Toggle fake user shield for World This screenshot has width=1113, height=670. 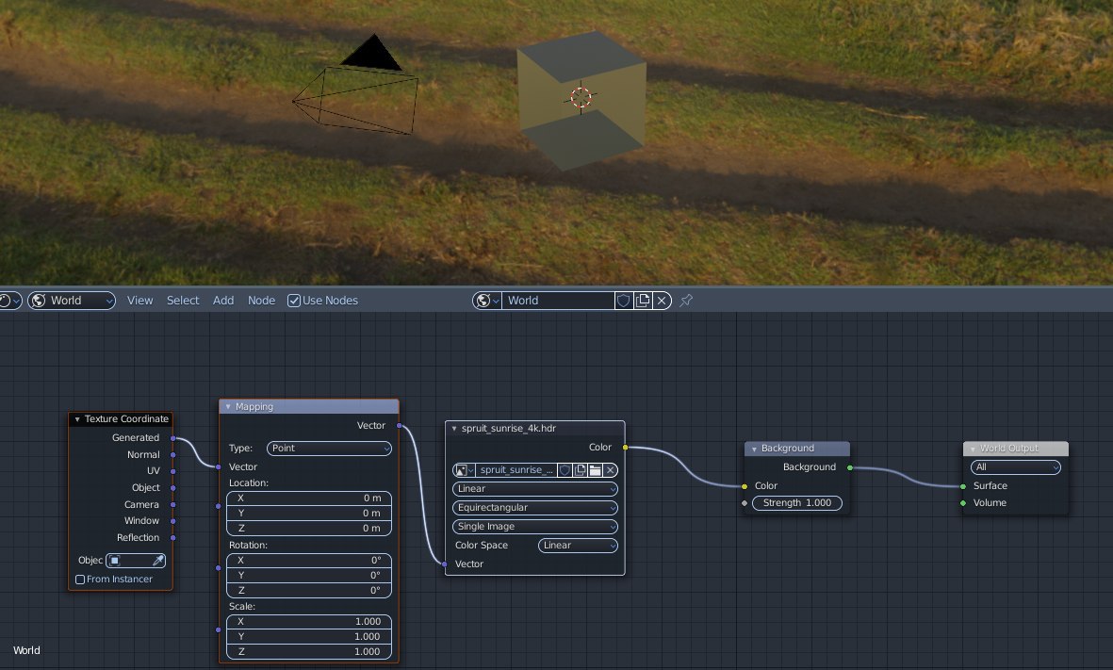623,301
